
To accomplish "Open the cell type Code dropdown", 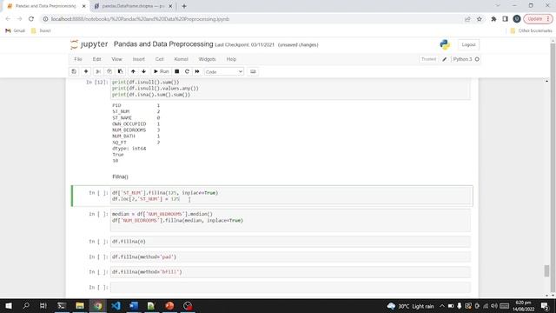I will [x=224, y=71].
